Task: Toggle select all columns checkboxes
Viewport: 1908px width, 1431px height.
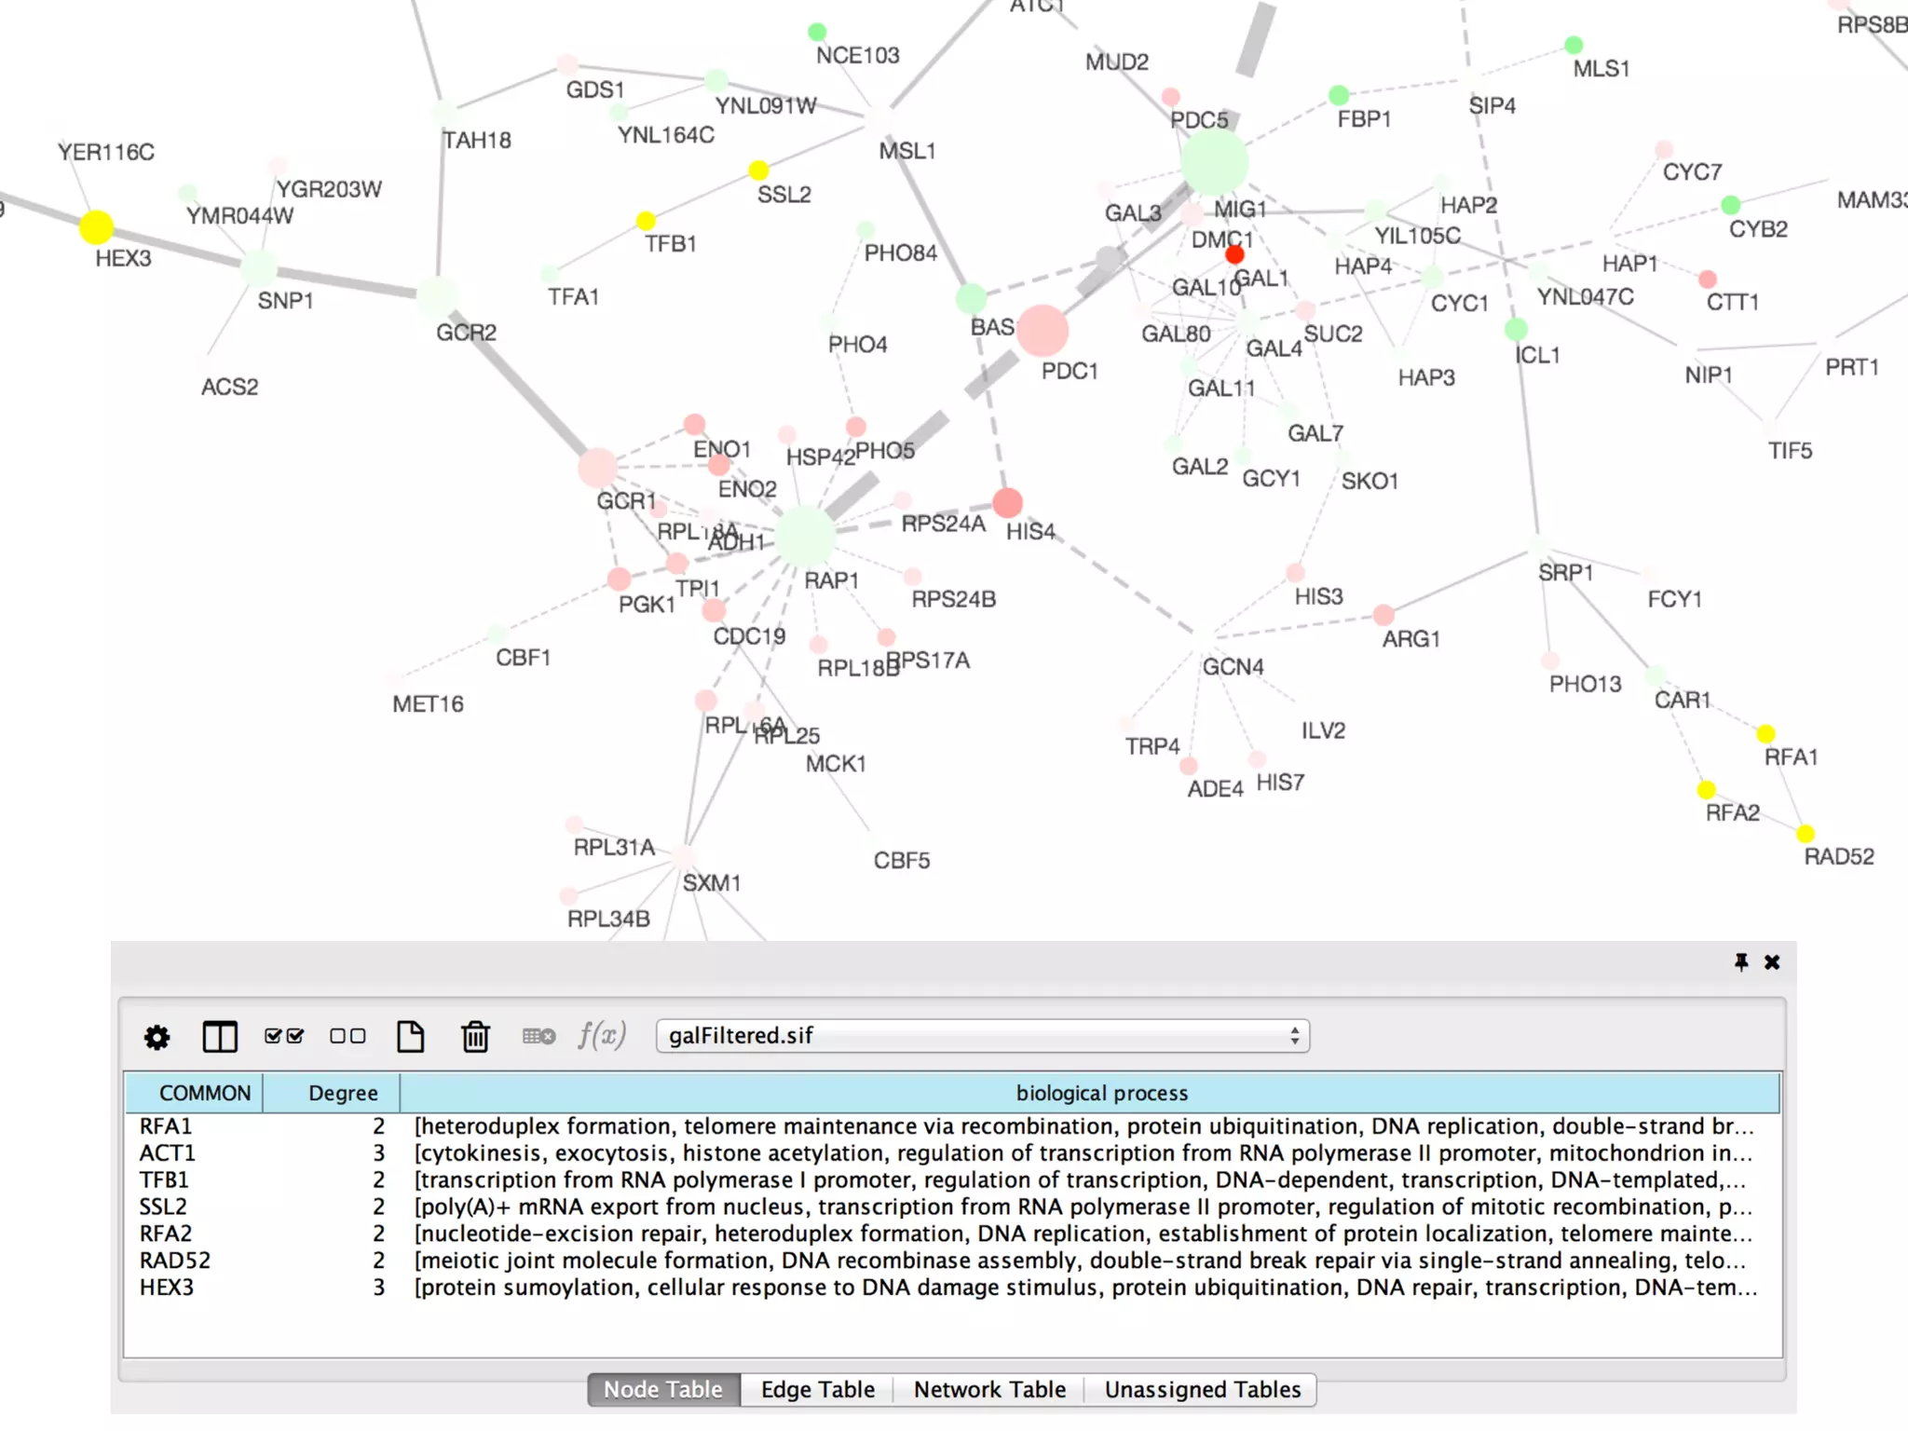Action: click(284, 1037)
